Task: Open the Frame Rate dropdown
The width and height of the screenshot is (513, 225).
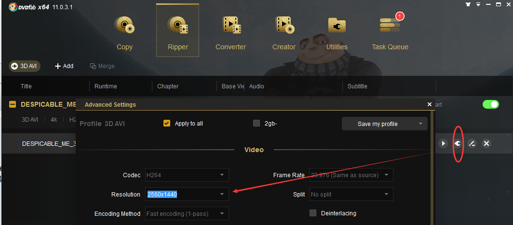Action: (x=351, y=175)
